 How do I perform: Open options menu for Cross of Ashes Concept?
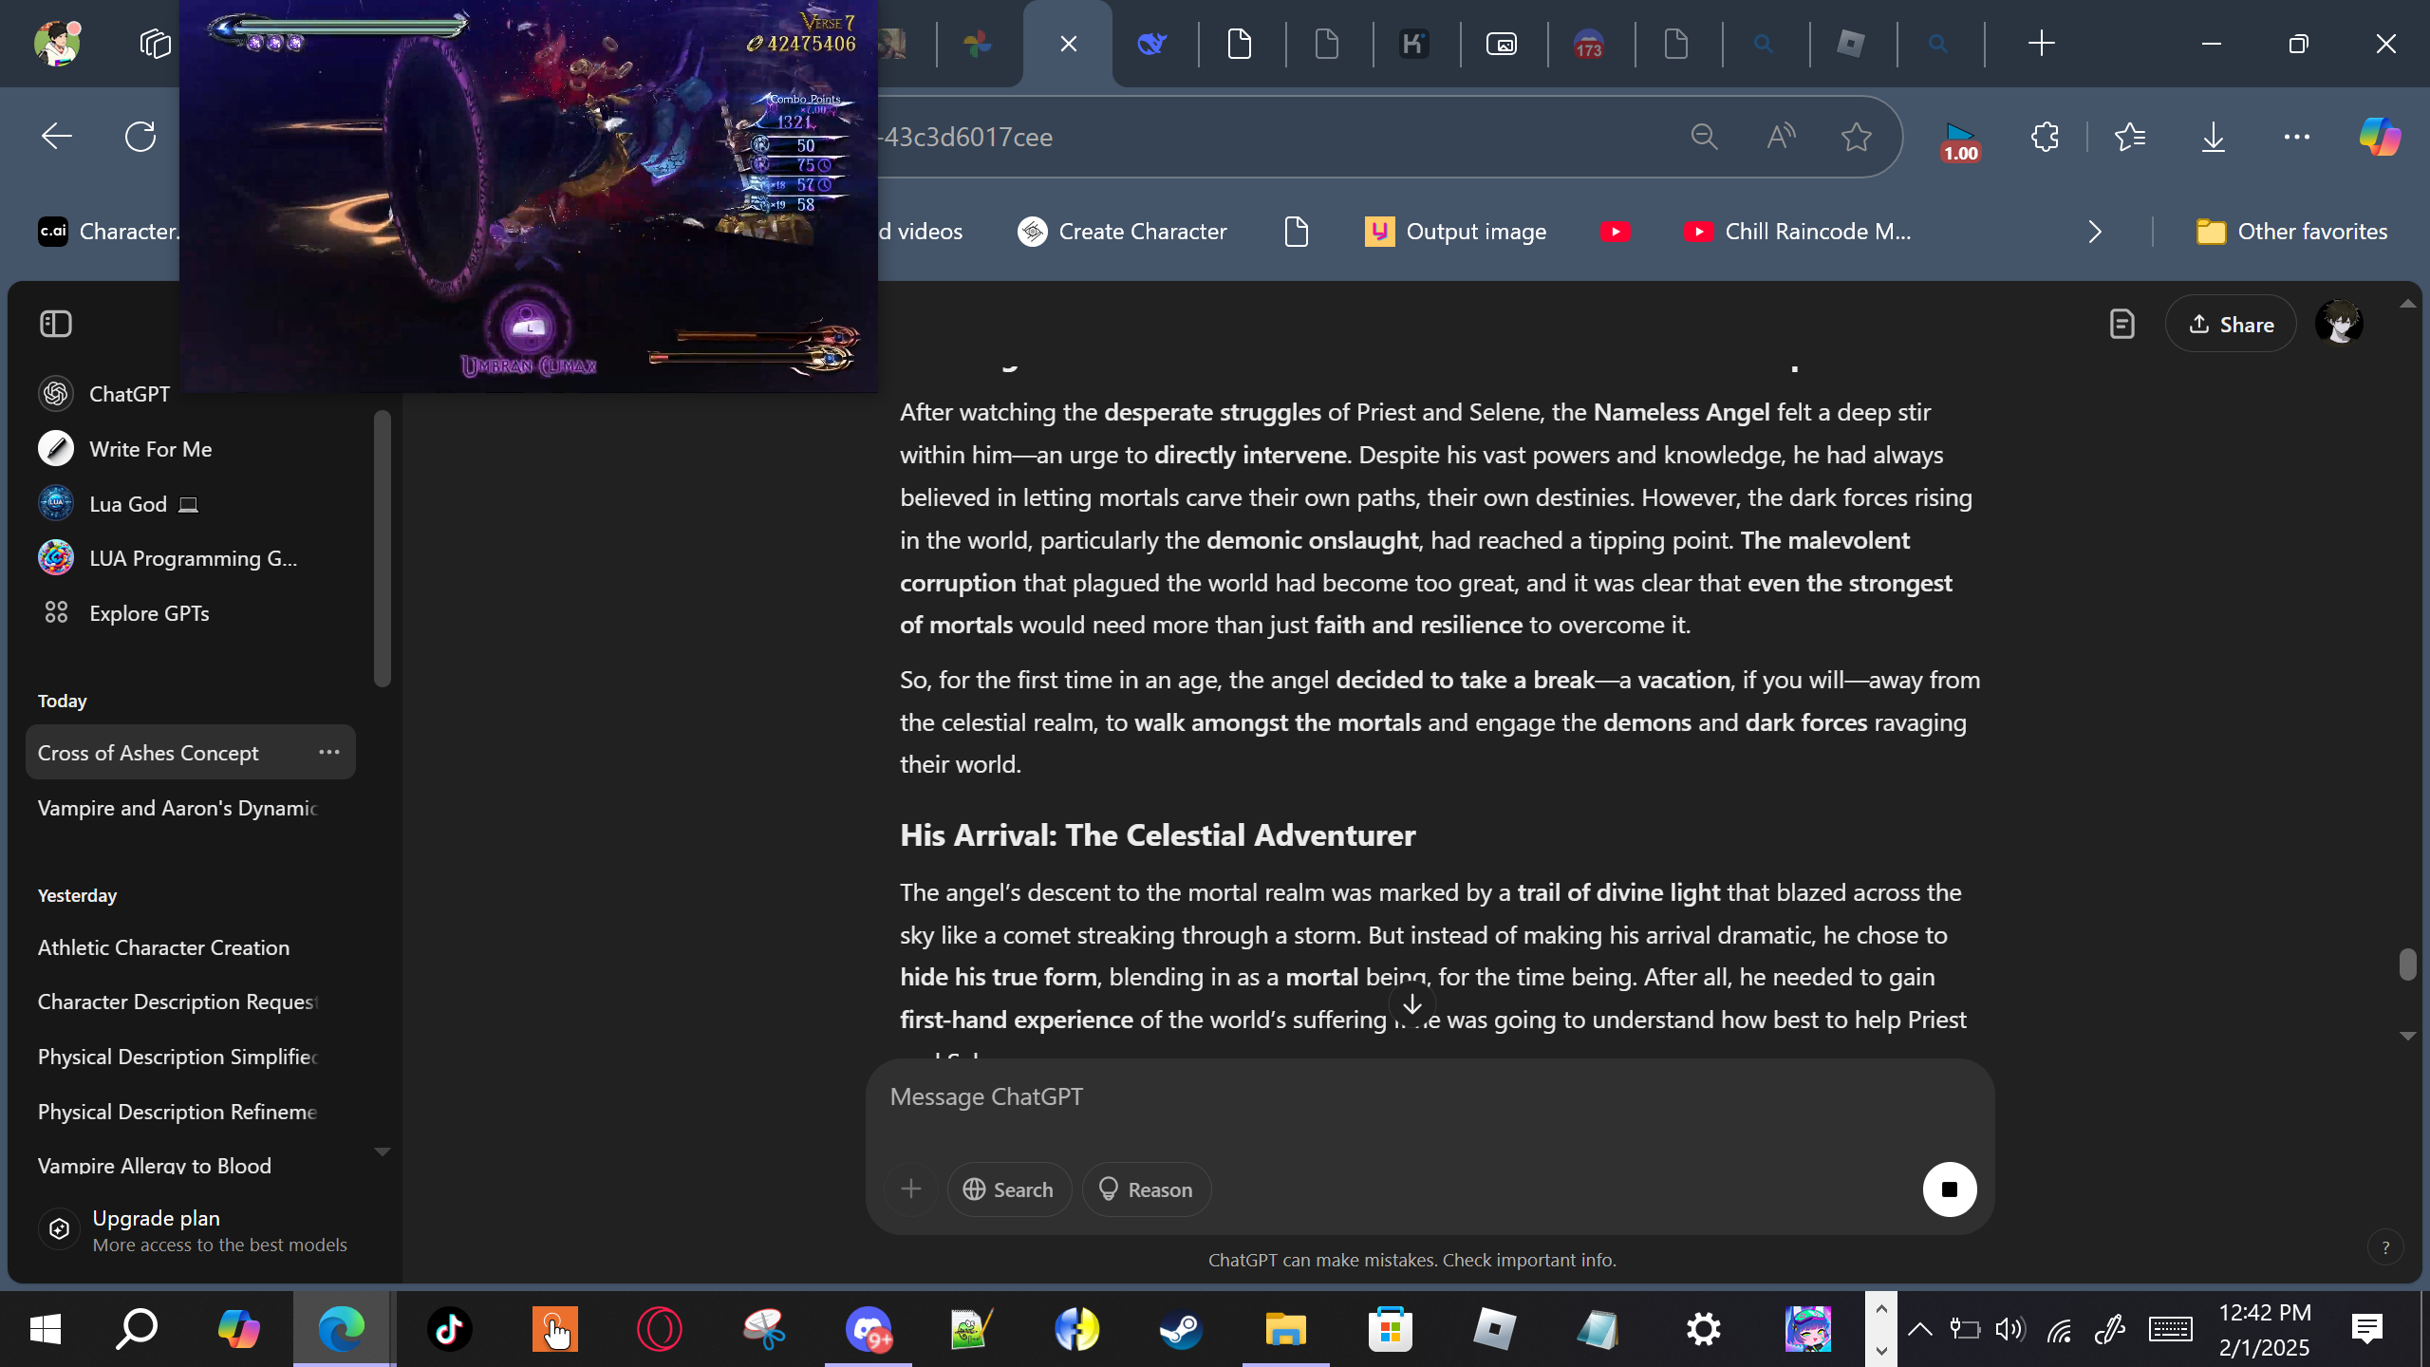(x=329, y=752)
